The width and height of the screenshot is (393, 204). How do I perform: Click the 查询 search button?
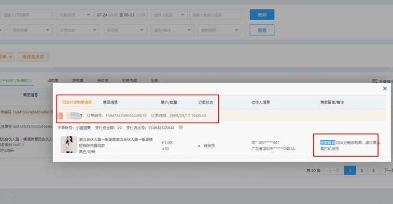coord(262,15)
